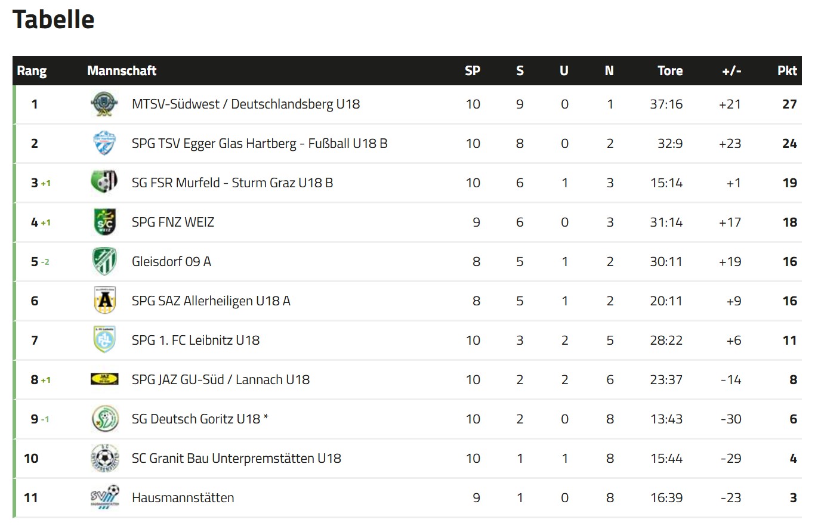Open MTSV-Südwest / Deutschlandsberg U18 team link
The image size is (815, 532).
(x=246, y=104)
